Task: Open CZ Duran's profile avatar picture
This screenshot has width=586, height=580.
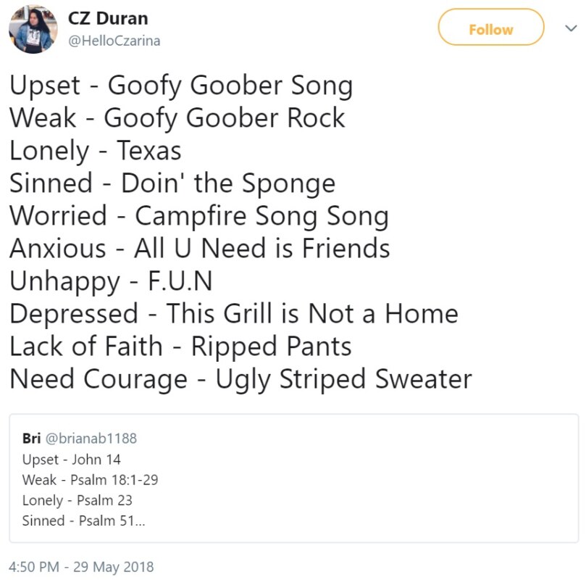Action: (x=33, y=29)
